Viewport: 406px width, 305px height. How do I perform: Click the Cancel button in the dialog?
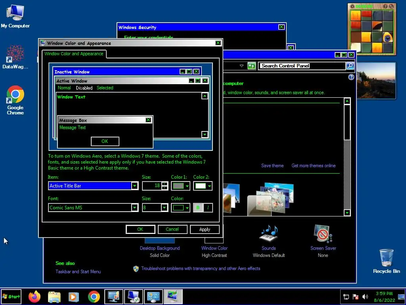click(172, 229)
